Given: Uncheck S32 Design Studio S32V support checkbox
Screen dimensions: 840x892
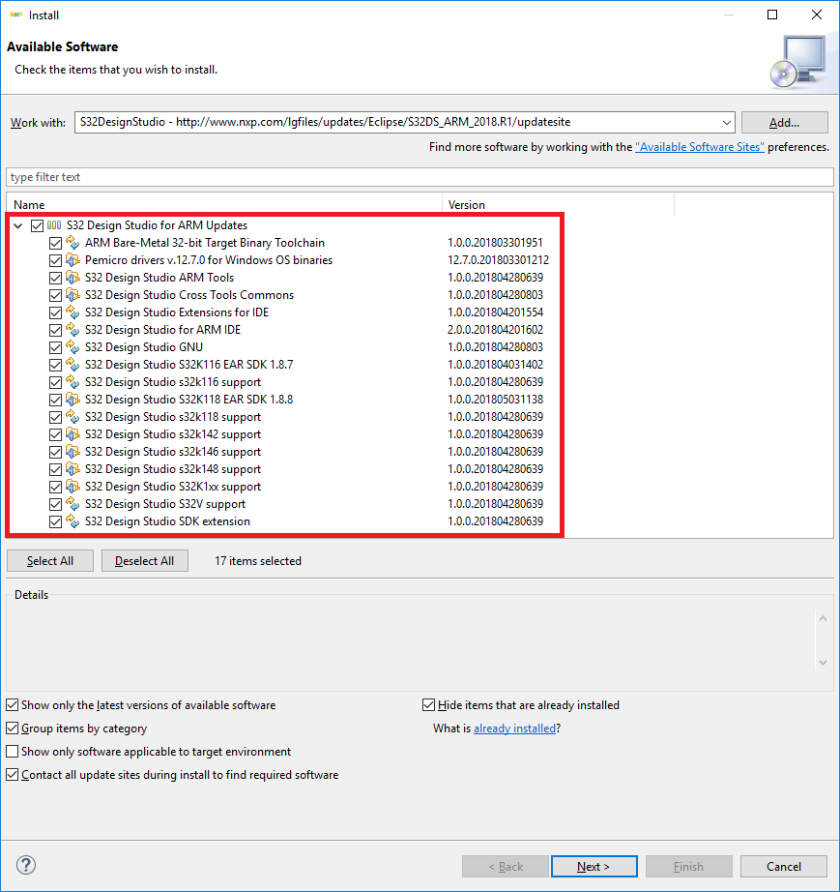Looking at the screenshot, I should (x=56, y=505).
